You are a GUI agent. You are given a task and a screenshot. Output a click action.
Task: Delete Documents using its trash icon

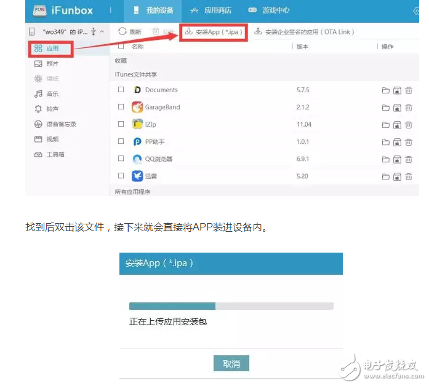pyautogui.click(x=409, y=90)
